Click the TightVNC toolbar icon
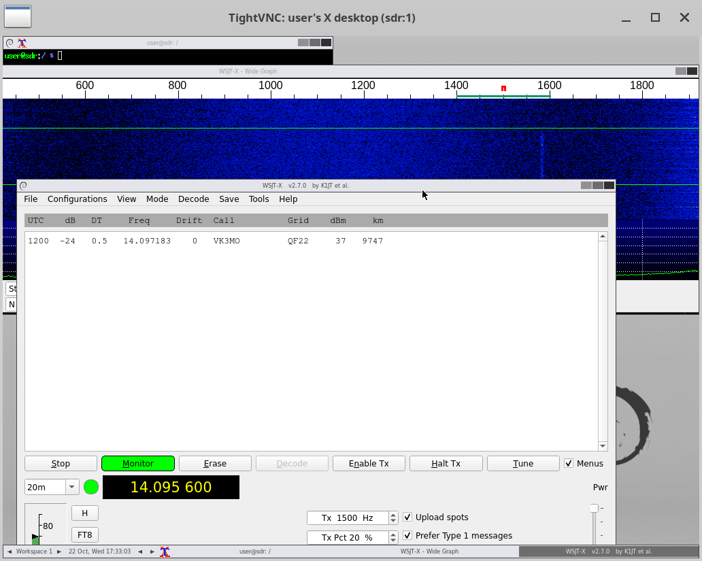 [x=17, y=16]
